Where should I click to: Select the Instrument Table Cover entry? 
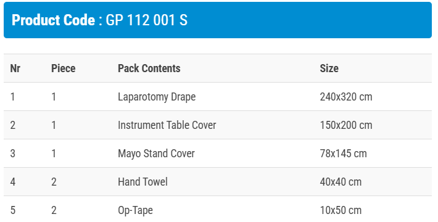click(167, 125)
